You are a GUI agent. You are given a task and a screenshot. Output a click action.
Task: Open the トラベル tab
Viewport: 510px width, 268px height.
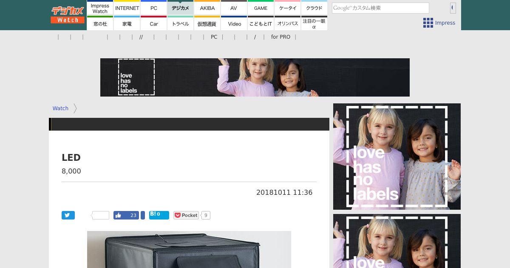(181, 23)
